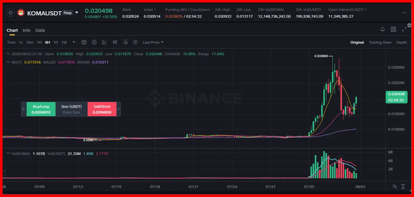Screen dimensions: 414x197
Task: Open the price alert bell icon
Action: tap(383, 29)
